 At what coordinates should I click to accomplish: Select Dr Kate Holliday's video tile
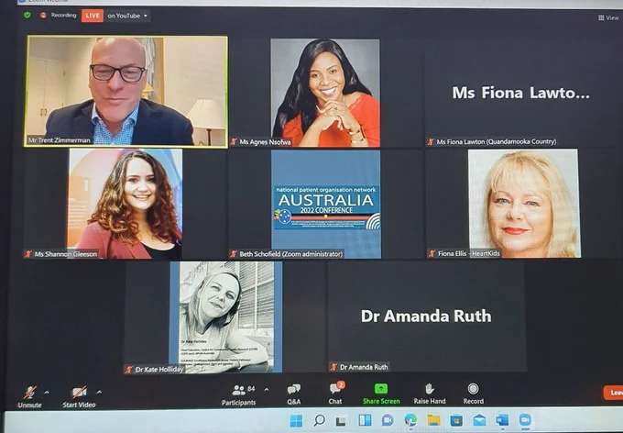coord(226,316)
